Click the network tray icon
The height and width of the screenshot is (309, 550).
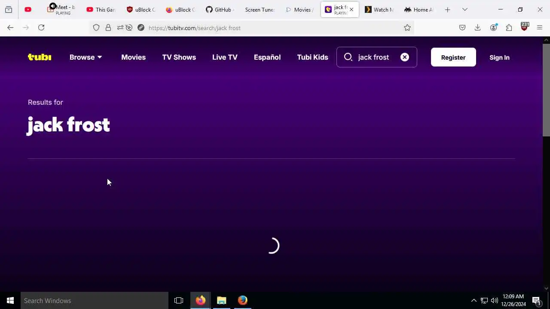(484, 300)
